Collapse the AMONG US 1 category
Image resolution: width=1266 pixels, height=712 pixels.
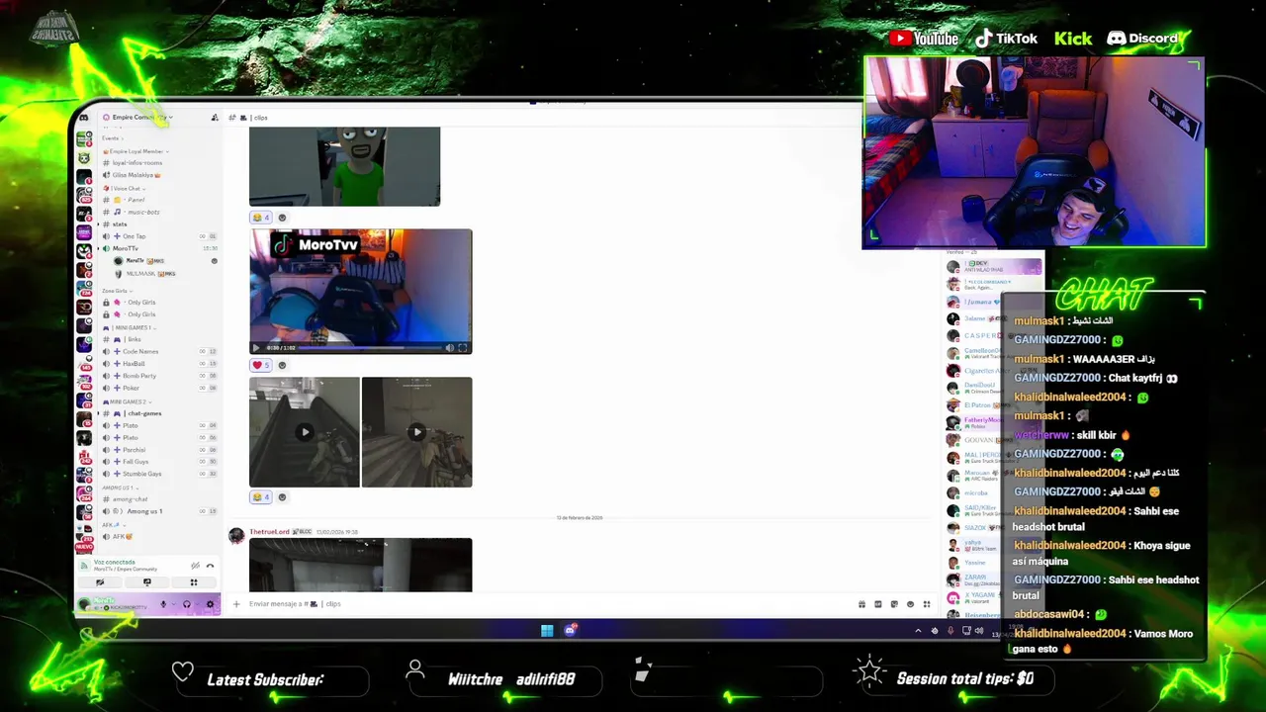tap(119, 488)
